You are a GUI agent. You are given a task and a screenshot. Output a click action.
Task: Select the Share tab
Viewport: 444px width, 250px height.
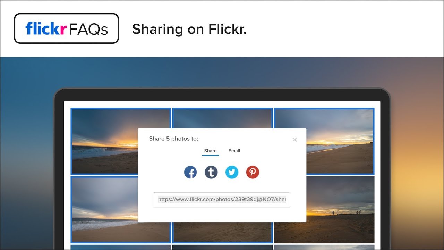(210, 151)
